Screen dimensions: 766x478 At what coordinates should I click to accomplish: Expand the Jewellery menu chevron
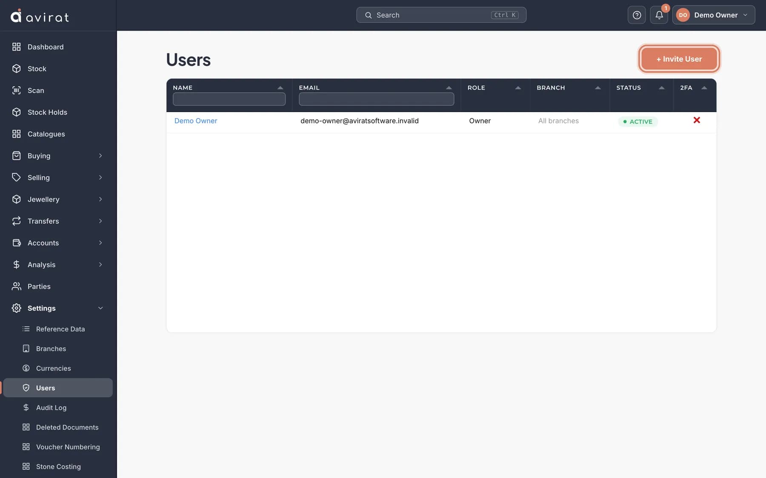pyautogui.click(x=100, y=199)
